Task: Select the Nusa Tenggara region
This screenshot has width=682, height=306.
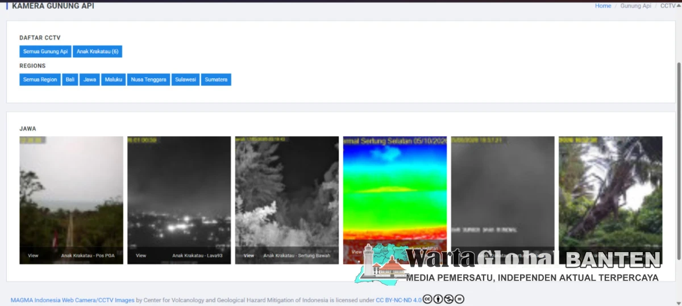Action: point(148,79)
